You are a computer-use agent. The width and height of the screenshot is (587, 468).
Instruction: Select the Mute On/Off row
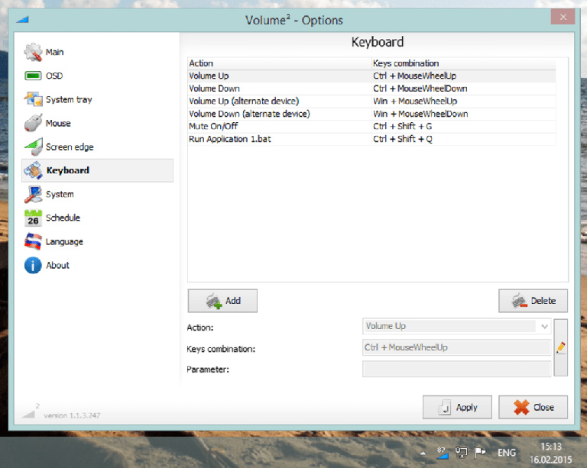click(x=371, y=126)
